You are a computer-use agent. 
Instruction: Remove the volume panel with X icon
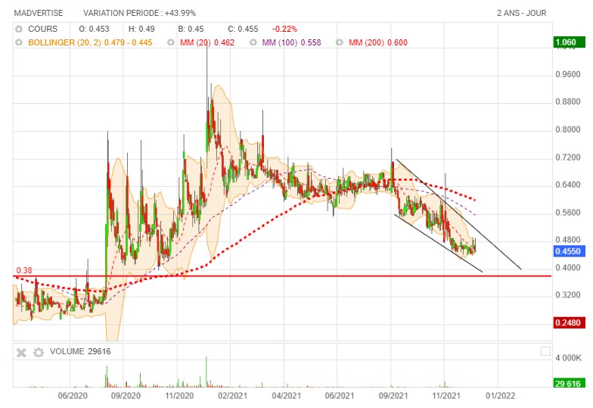pyautogui.click(x=21, y=353)
